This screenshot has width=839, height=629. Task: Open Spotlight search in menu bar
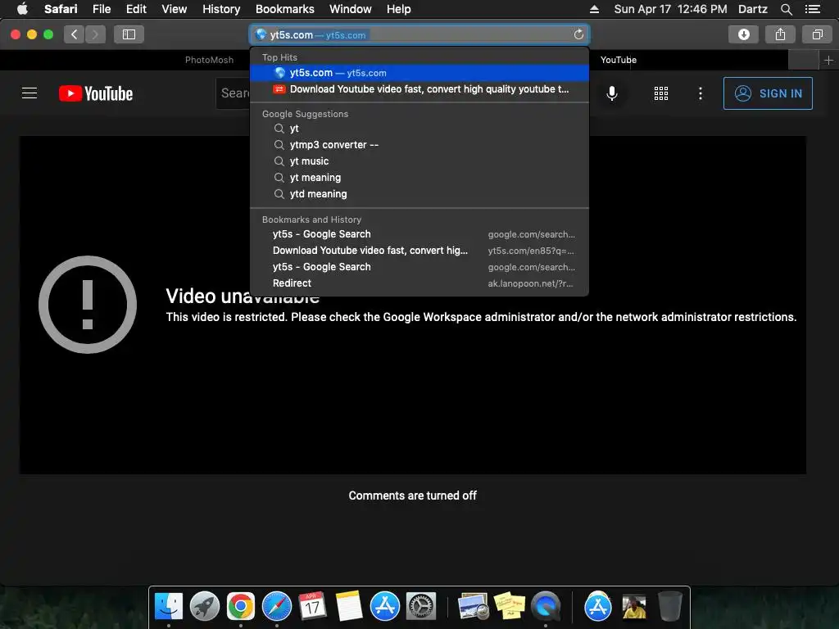click(x=786, y=9)
